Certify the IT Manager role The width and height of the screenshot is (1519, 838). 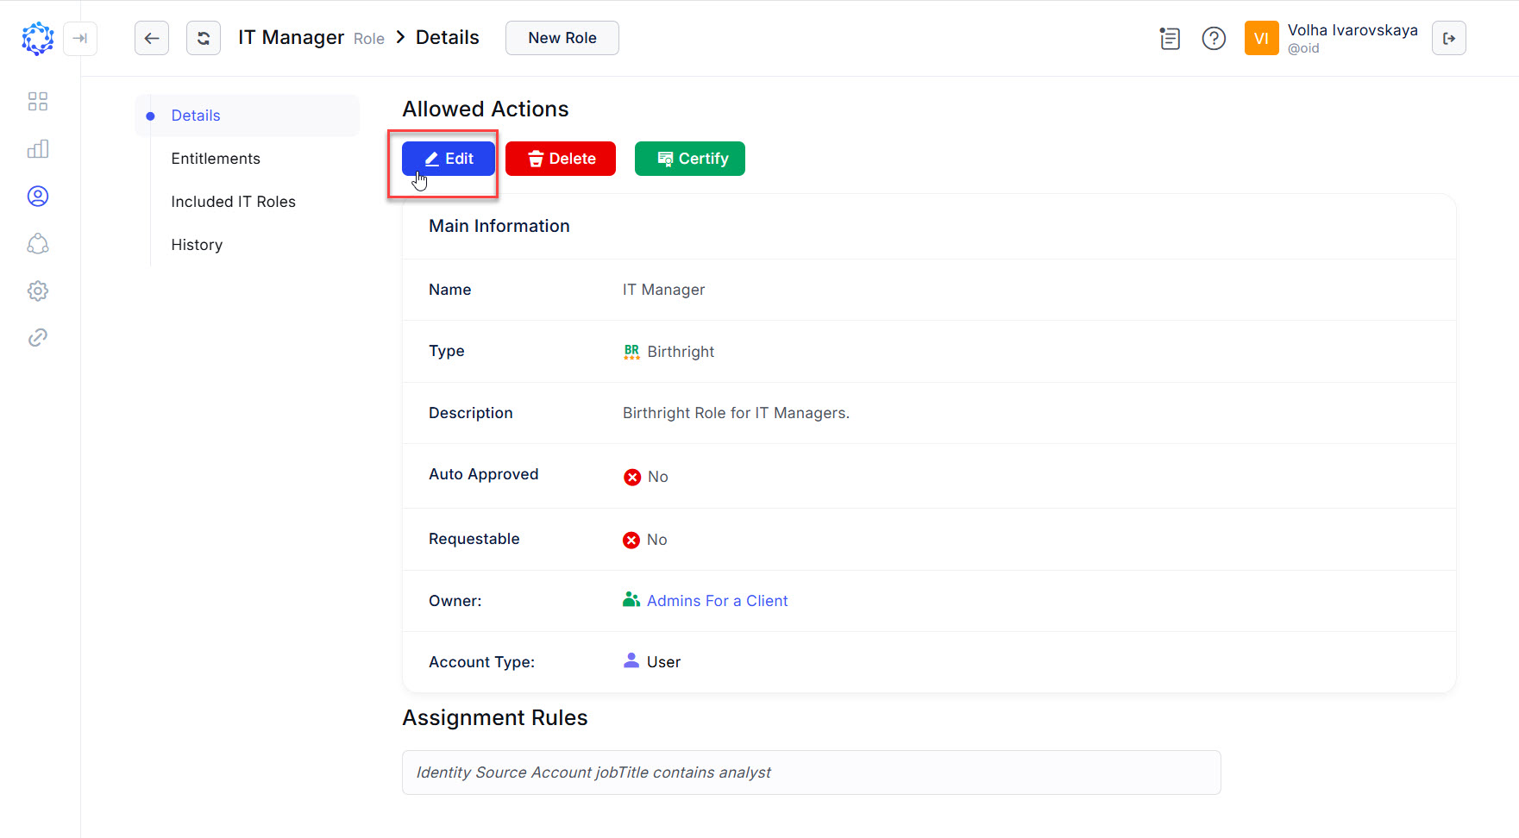tap(689, 159)
